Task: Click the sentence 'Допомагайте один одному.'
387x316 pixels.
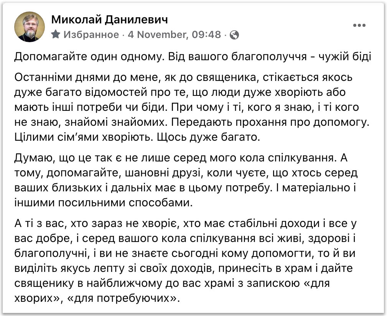Action: [x=89, y=57]
